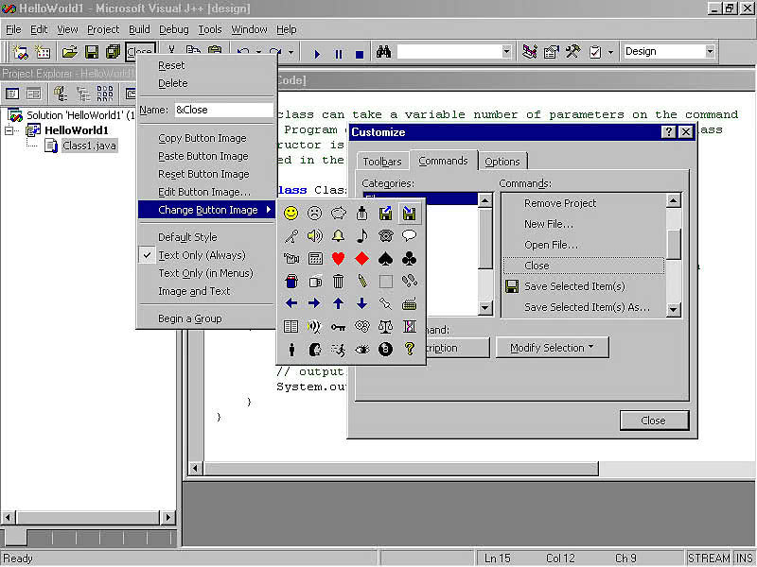Click the Save All stacked disks toolbar icon

(113, 52)
